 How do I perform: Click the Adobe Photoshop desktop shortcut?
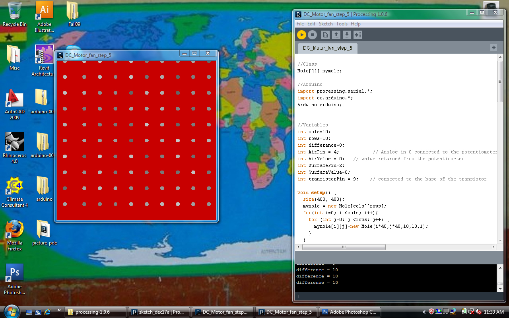[x=15, y=279]
